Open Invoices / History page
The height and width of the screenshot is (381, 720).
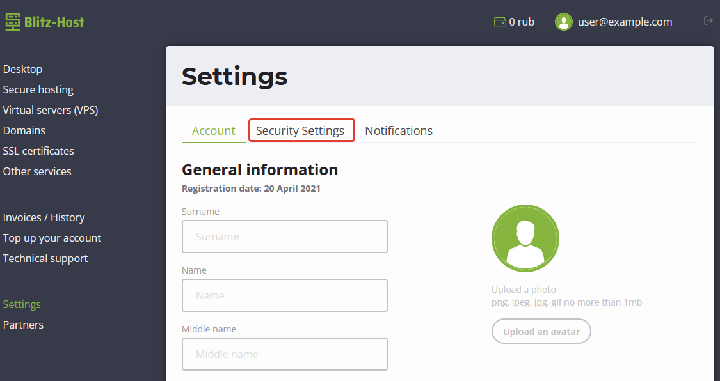tap(44, 217)
